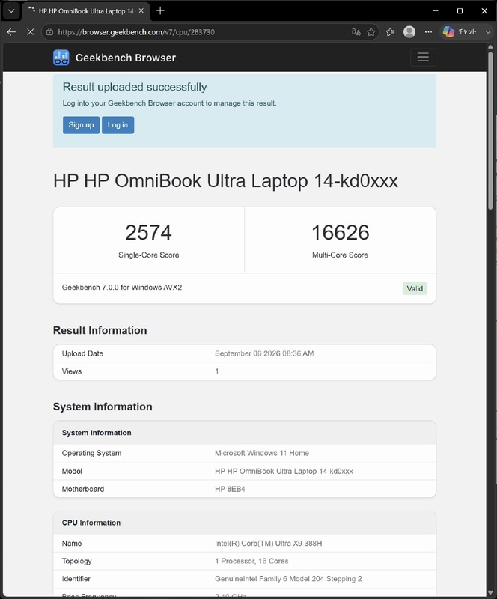The image size is (497, 599).
Task: Open Copilot chat button
Action: [x=460, y=32]
